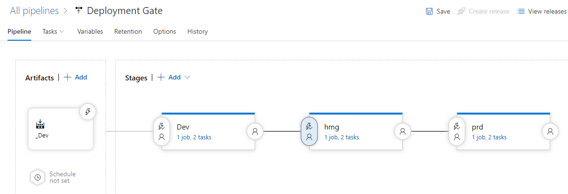Add a new artifact

click(x=75, y=78)
